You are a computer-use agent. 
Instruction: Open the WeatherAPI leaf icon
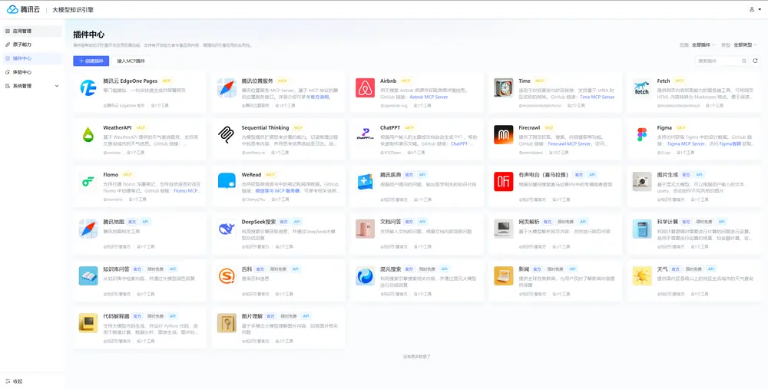coord(88,134)
